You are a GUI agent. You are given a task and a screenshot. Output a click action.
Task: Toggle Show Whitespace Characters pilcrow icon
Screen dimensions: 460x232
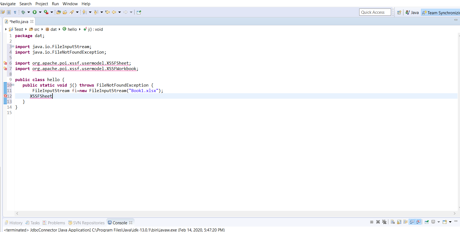15,12
